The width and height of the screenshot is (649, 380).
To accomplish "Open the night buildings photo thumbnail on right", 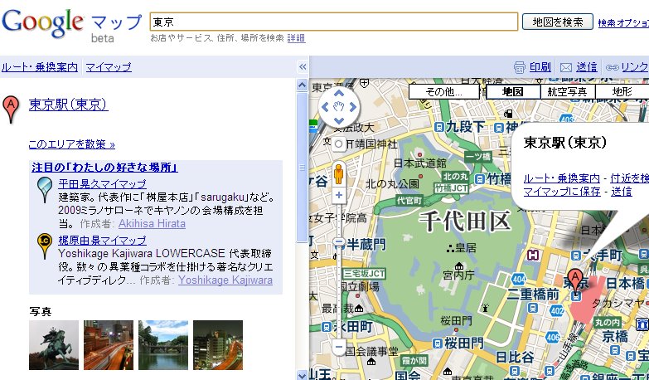I will [218, 345].
